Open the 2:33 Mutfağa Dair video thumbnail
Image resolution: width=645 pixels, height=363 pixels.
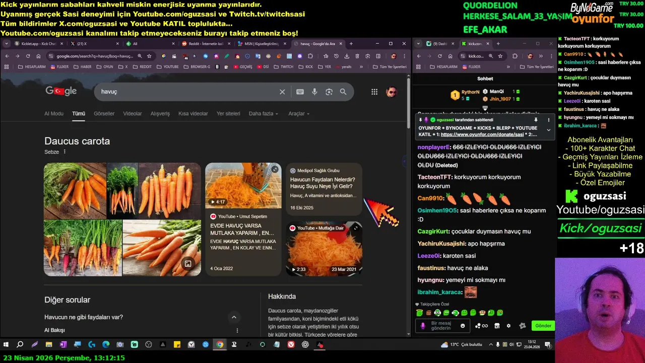tap(324, 249)
